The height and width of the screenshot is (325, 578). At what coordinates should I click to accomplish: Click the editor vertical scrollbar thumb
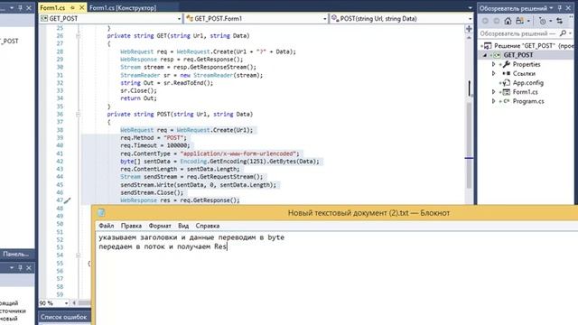(x=470, y=145)
